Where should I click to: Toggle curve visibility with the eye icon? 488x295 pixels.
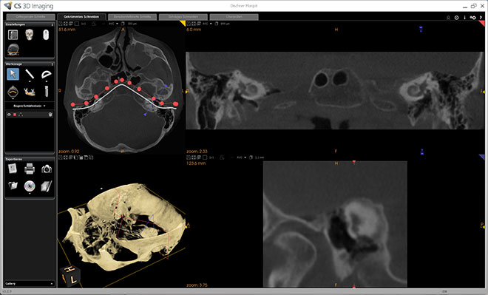(9, 115)
